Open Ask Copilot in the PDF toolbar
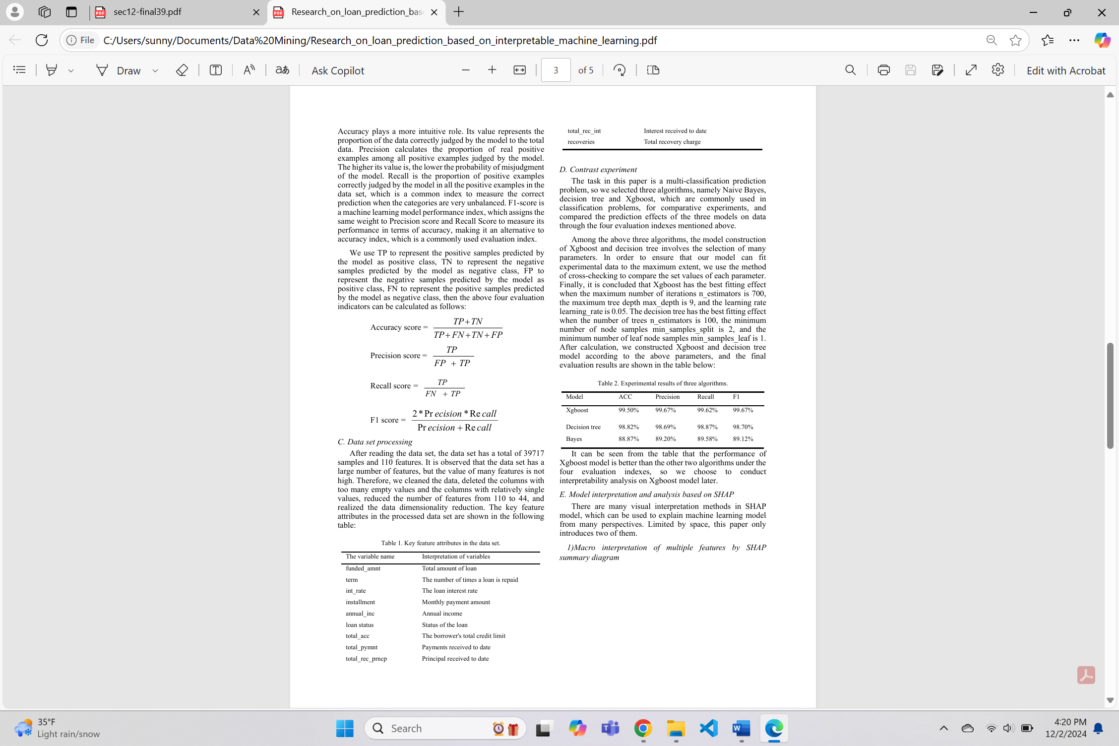 (337, 70)
